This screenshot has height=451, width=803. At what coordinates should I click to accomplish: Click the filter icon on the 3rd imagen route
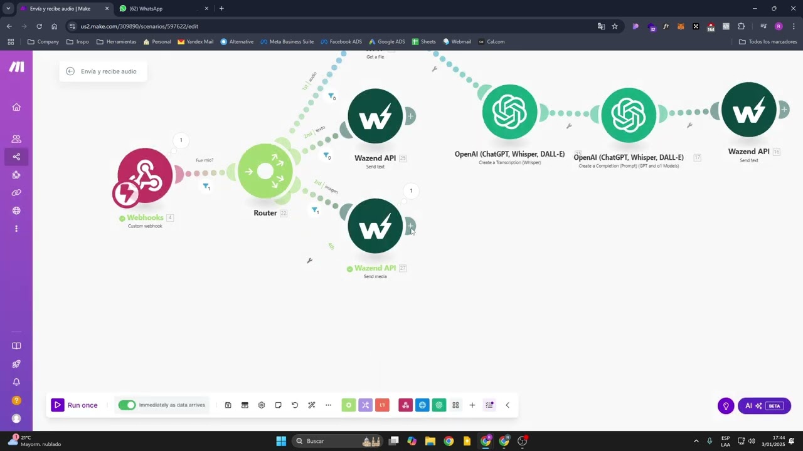314,210
